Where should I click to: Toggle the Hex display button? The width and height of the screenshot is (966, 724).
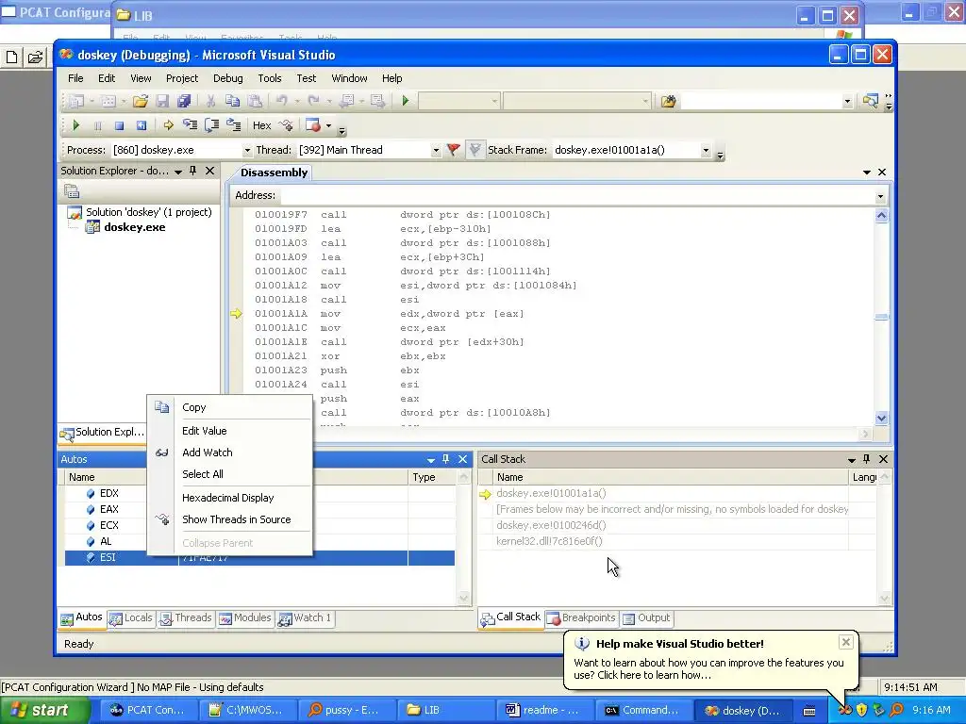click(262, 125)
